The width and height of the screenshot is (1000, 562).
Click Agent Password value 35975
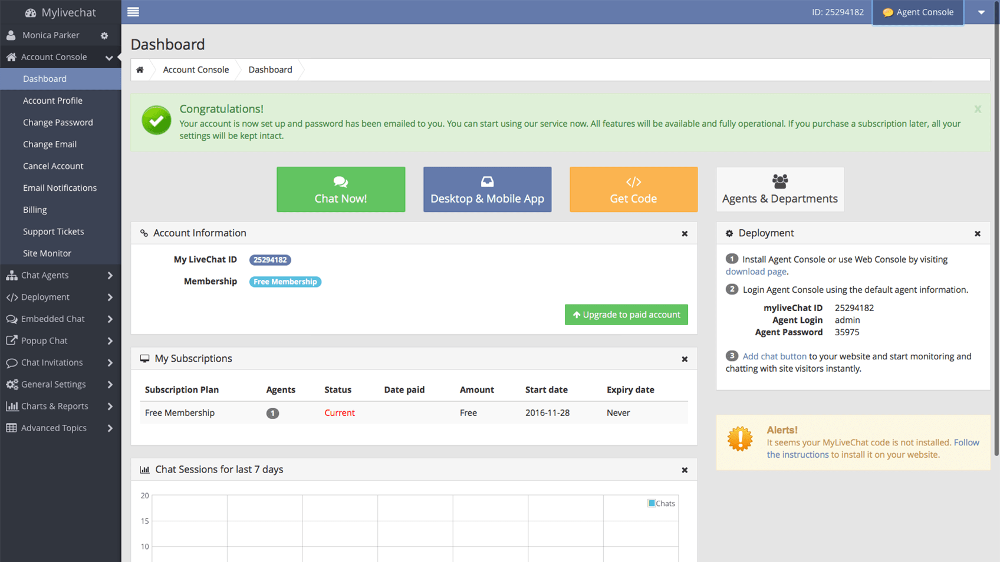tap(847, 332)
